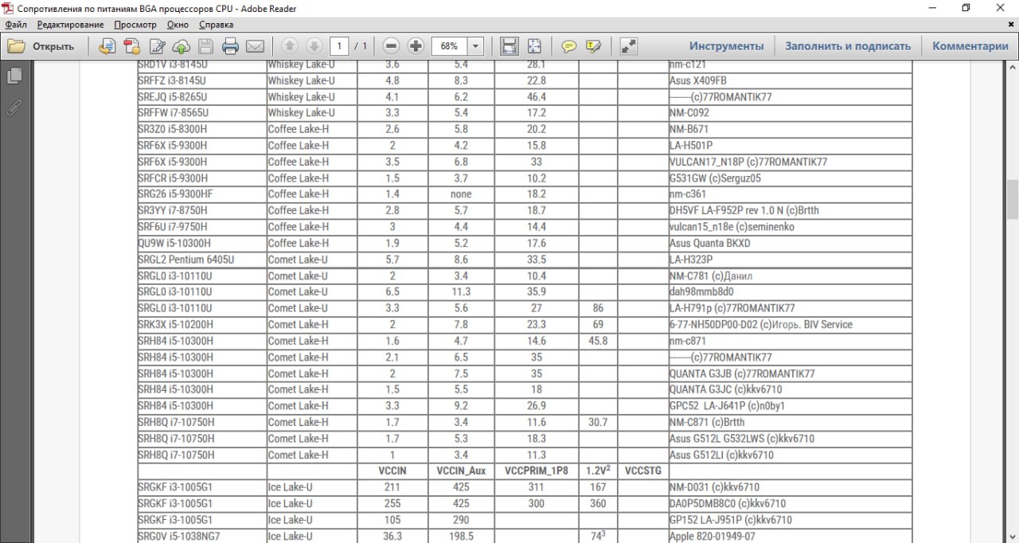This screenshot has width=1019, height=543.
Task: Open the page thumbnails side panel
Action: point(14,76)
